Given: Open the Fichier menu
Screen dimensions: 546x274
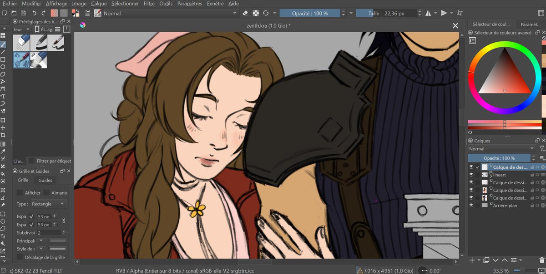Looking at the screenshot, I should tap(10, 4).
